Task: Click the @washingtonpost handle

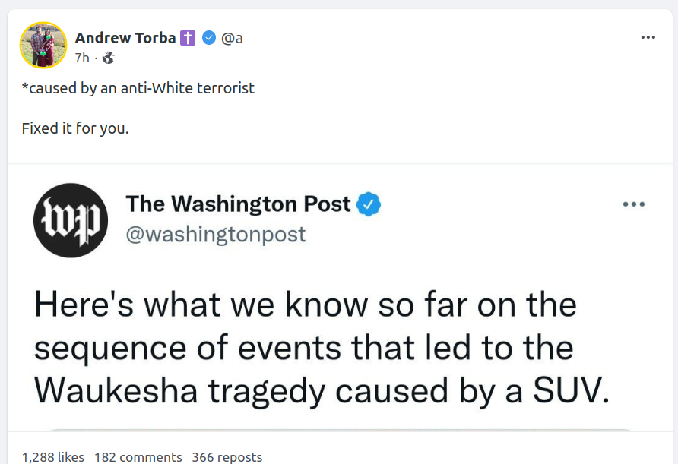Action: tap(215, 234)
